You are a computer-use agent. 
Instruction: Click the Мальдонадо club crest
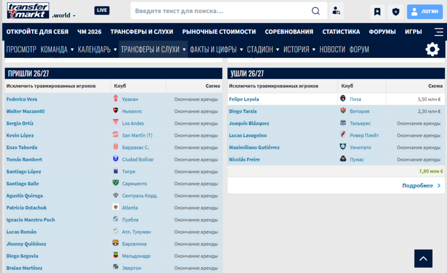coord(116,255)
